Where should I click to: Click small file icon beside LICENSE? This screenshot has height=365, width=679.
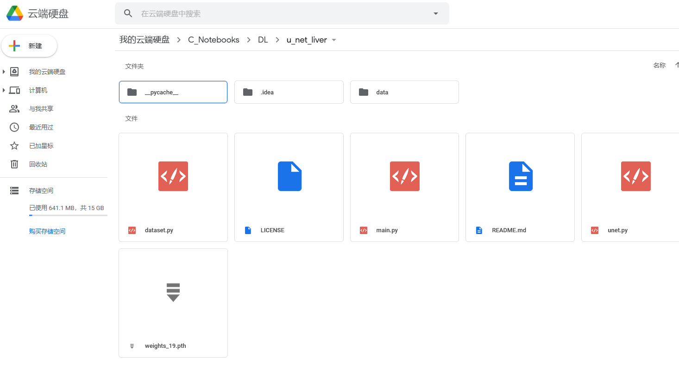coord(248,230)
